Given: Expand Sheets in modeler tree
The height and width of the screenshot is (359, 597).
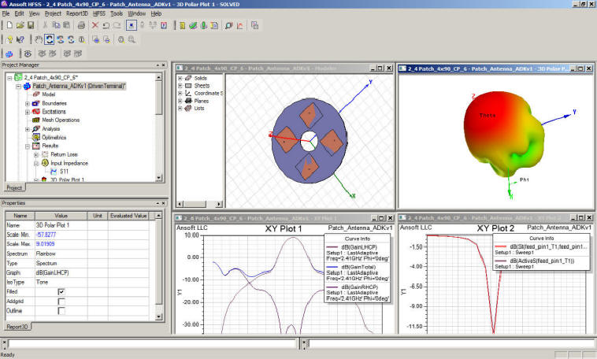Looking at the screenshot, I should tap(180, 86).
